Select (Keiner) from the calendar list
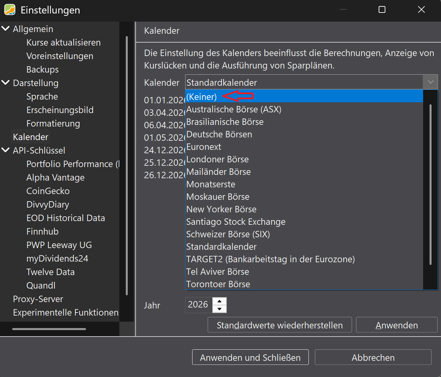 tap(202, 97)
